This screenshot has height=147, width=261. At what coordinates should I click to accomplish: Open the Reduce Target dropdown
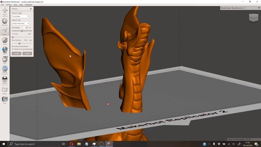(21, 16)
